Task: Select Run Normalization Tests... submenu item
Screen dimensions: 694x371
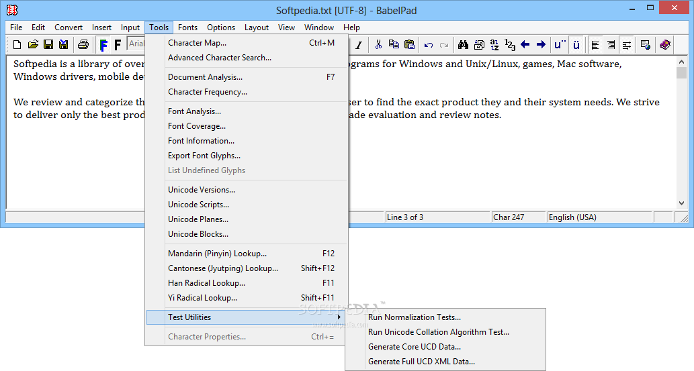Action: click(445, 317)
